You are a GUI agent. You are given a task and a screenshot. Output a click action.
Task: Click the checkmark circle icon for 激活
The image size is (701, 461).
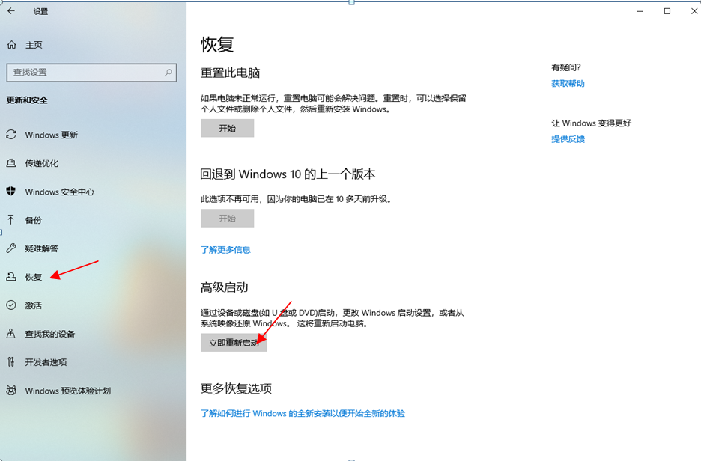point(11,305)
